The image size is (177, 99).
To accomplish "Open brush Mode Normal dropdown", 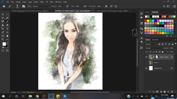I will [41, 6].
